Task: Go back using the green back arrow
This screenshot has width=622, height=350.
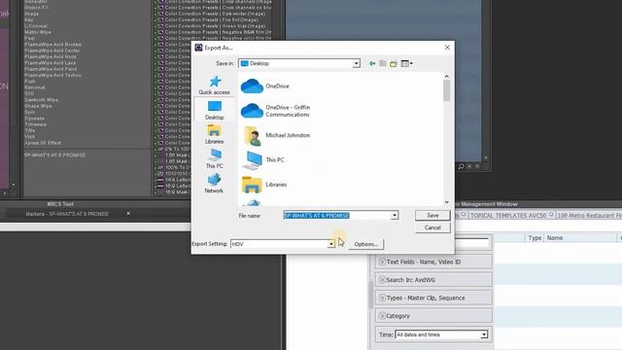Action: (372, 63)
